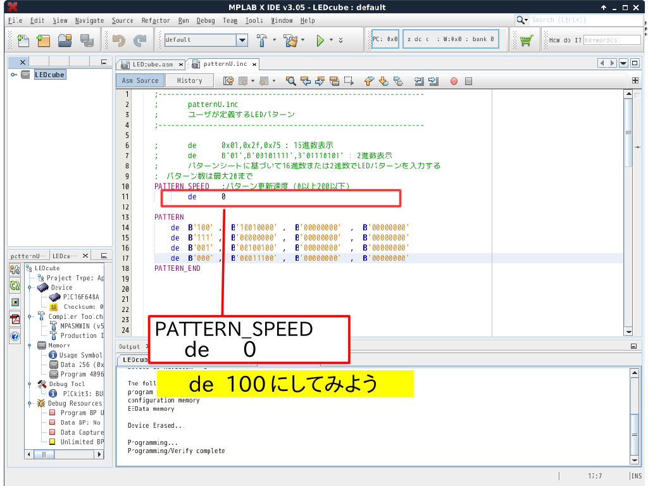Image resolution: width=648 pixels, height=486 pixels.
Task: Click the PC: 0x0 status box
Action: [x=385, y=39]
